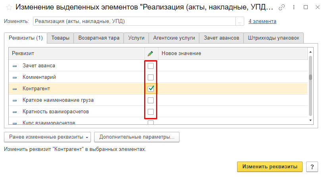Click the pencil icon column header

150,53
